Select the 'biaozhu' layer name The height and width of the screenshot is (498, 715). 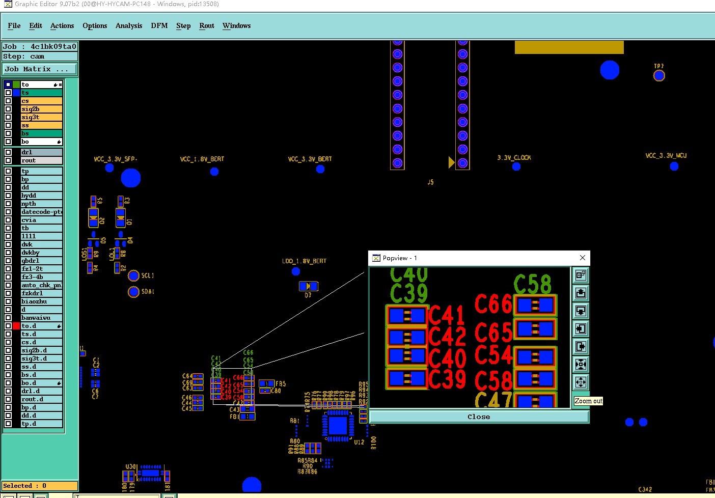(x=41, y=301)
